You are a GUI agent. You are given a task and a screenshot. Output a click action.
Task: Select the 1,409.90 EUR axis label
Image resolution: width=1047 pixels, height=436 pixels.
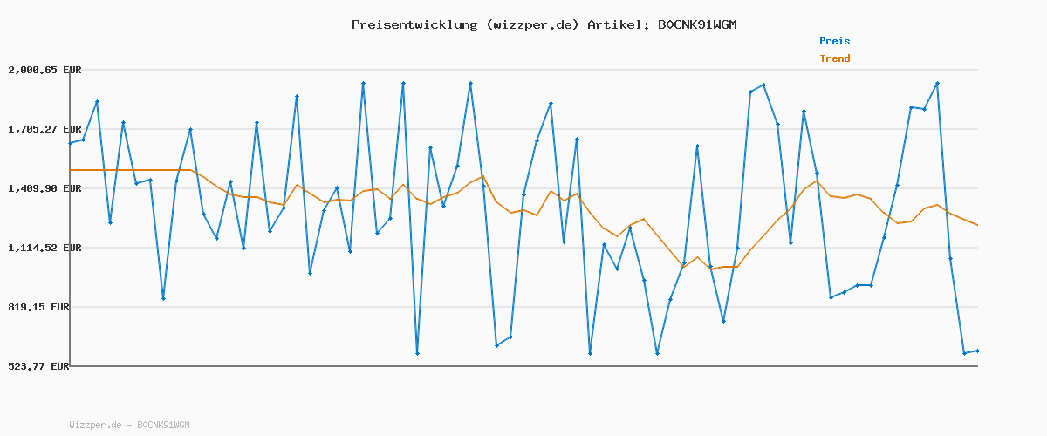click(44, 188)
